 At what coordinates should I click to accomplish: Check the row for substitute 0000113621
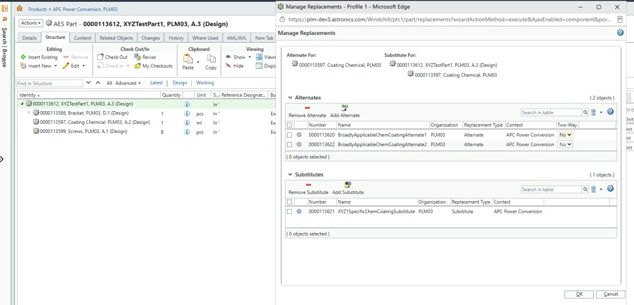pos(289,212)
